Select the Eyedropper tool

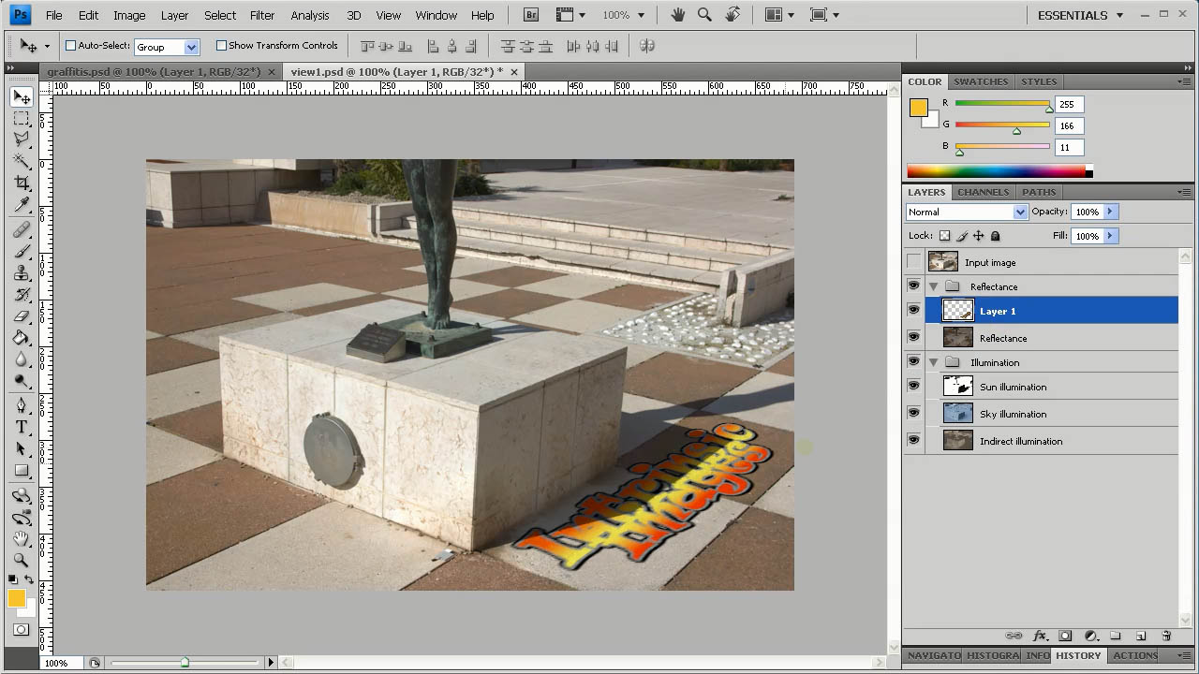(x=22, y=205)
